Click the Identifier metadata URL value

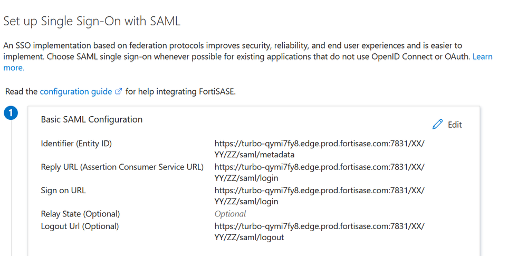click(x=319, y=149)
